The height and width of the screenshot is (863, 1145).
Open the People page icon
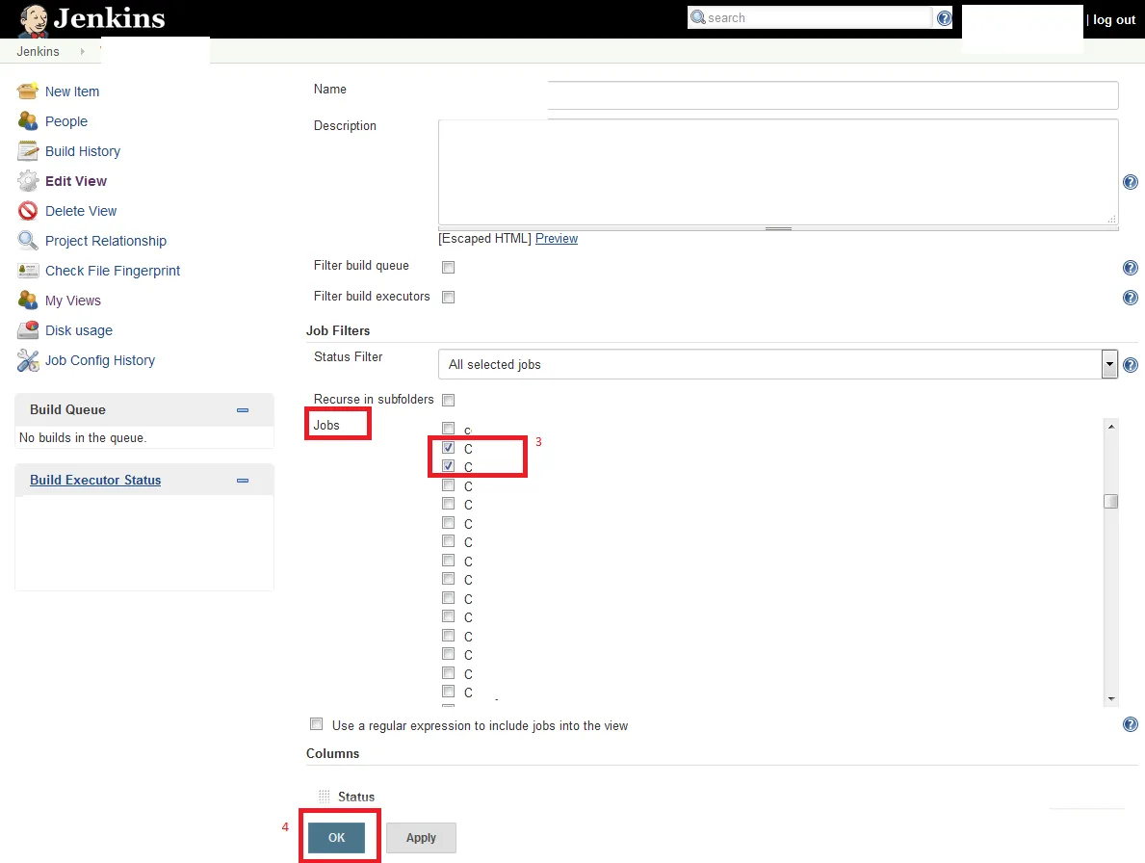coord(28,121)
